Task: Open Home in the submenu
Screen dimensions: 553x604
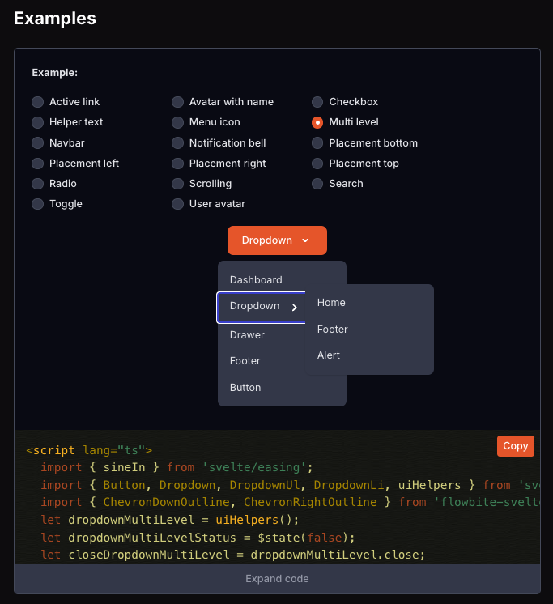Action: click(369, 303)
